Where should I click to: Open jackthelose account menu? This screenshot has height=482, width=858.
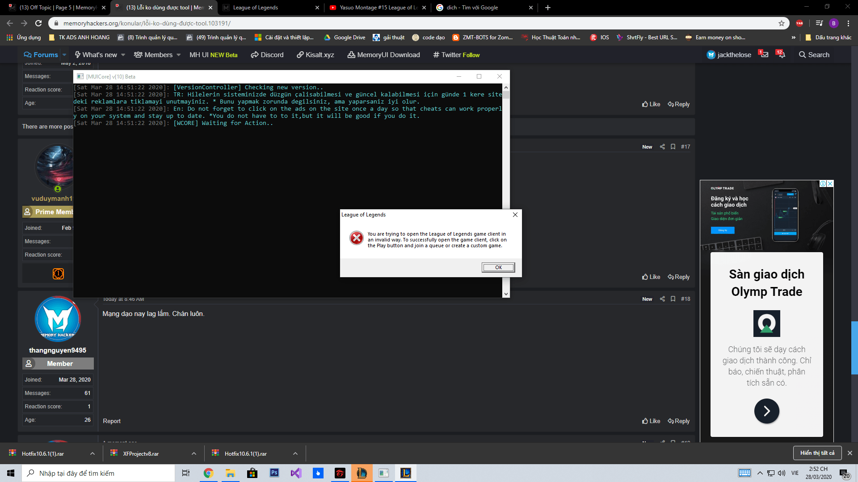pos(729,55)
